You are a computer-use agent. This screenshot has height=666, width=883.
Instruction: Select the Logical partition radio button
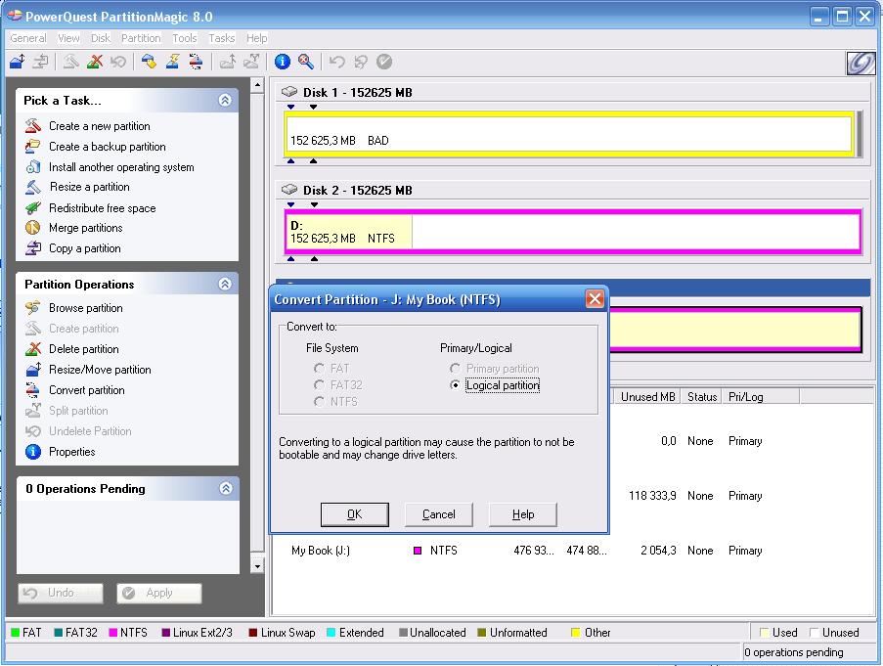455,385
